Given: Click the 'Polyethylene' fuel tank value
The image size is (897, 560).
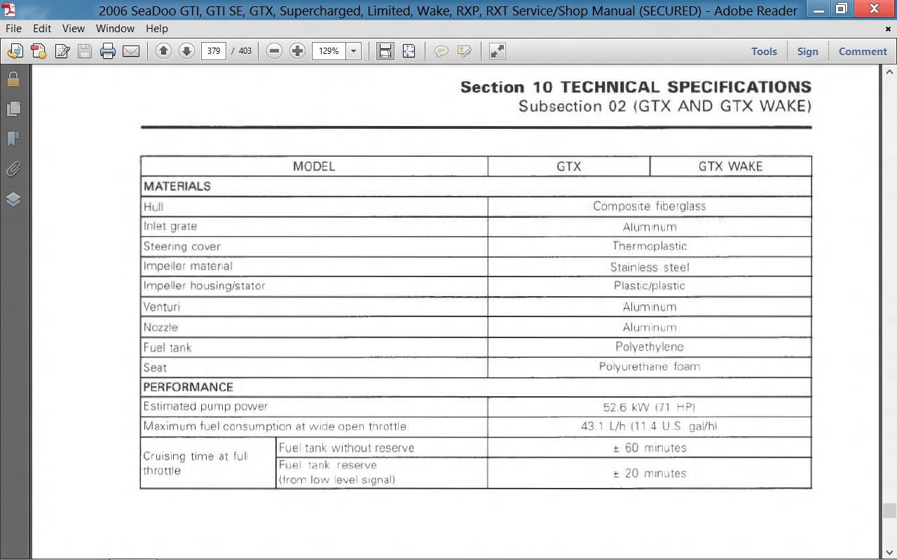Looking at the screenshot, I should (x=650, y=346).
